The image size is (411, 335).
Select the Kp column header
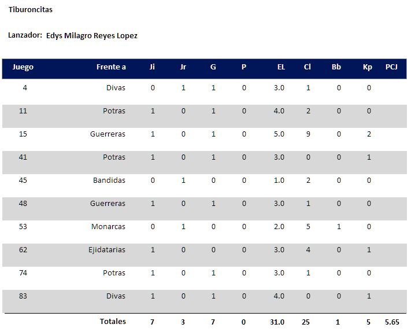pos(368,67)
